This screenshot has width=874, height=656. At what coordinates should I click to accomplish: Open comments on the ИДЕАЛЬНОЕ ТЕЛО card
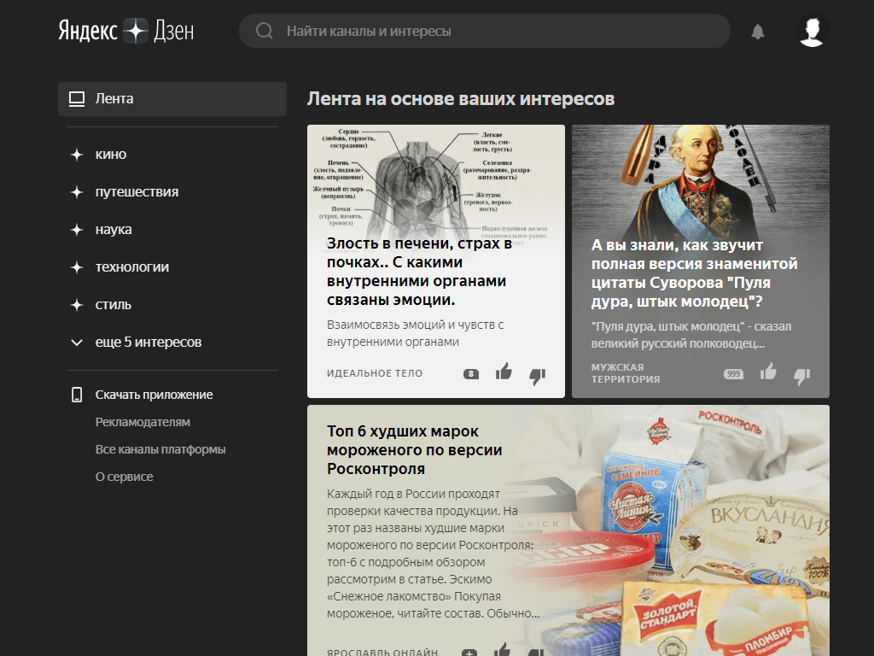(x=471, y=374)
